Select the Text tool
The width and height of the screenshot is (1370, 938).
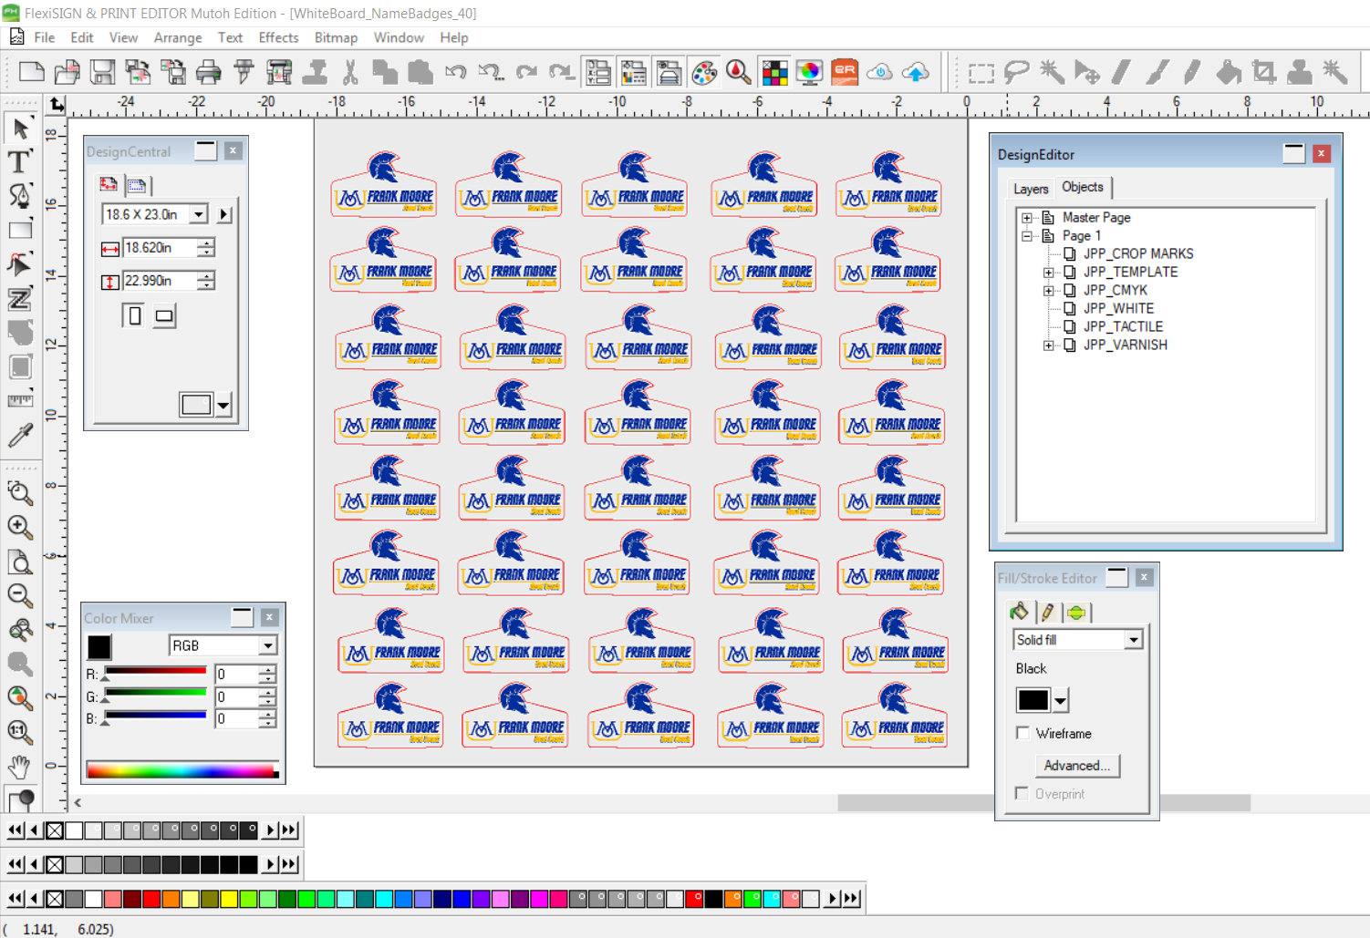(20, 162)
